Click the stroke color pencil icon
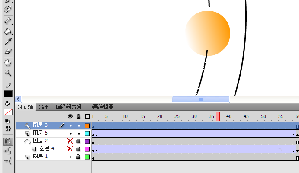Viewport: 299px width, 173px height. pyautogui.click(x=8, y=86)
